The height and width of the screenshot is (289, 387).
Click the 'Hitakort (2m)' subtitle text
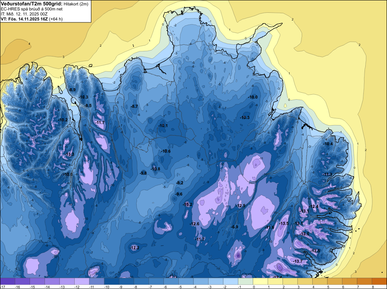pyautogui.click(x=76, y=4)
